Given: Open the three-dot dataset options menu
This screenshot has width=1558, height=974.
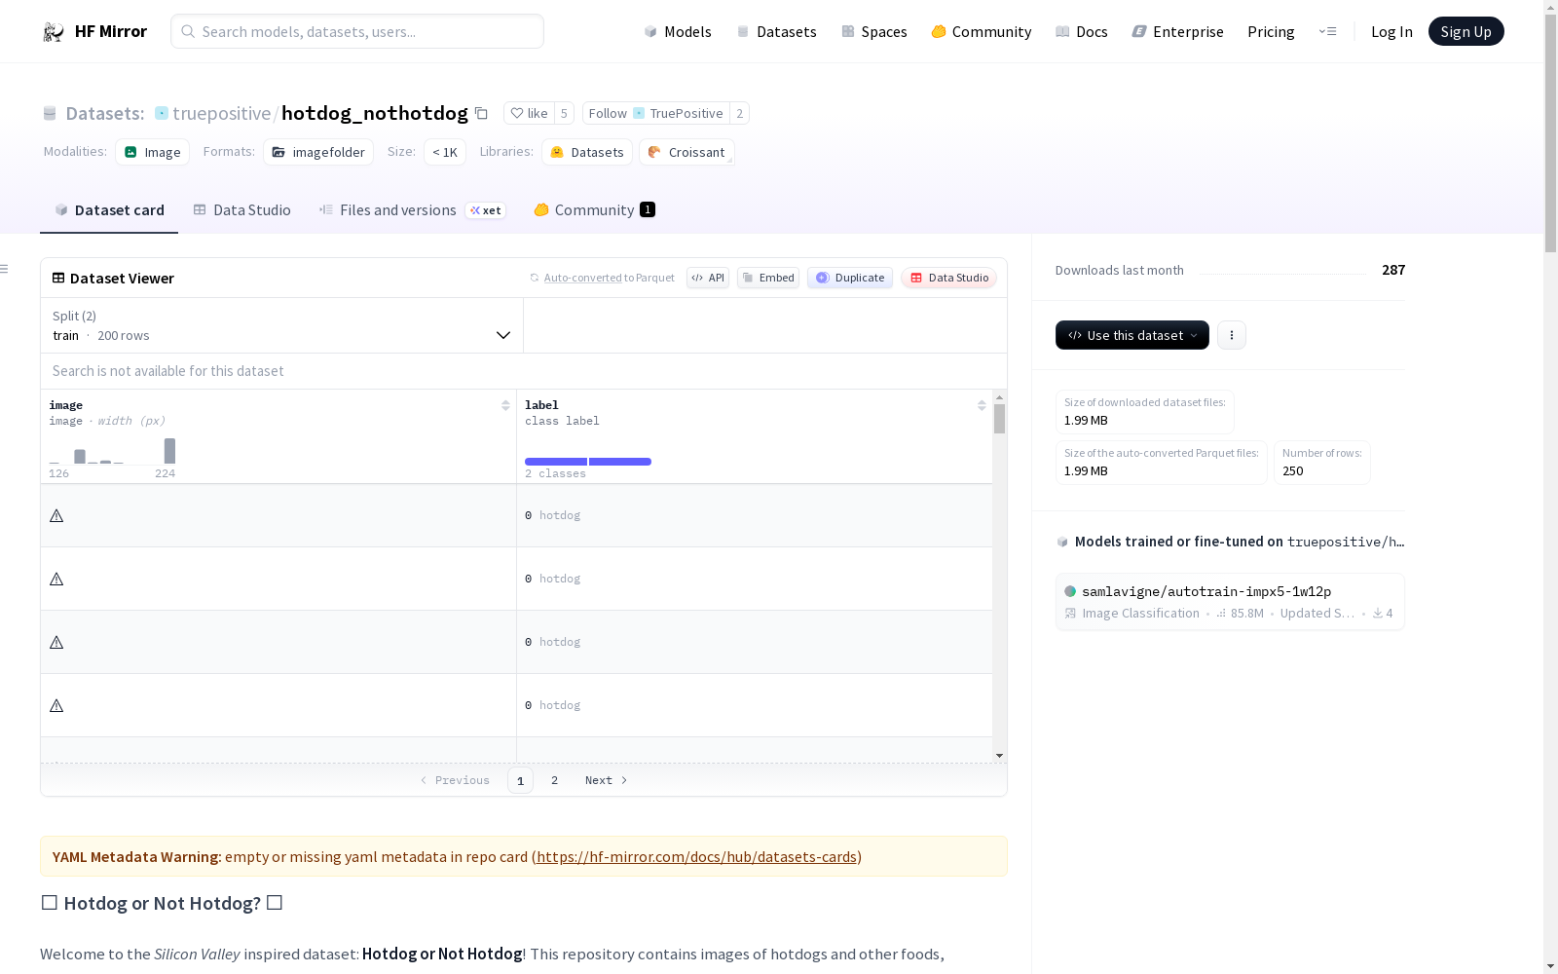Looking at the screenshot, I should tap(1232, 335).
